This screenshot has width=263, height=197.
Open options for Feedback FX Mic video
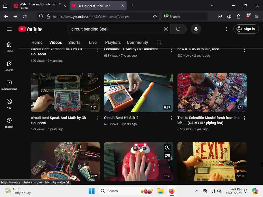171,50
